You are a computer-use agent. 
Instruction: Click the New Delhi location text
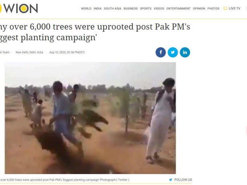coord(29,52)
